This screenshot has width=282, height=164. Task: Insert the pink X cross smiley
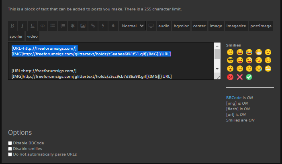(240, 77)
